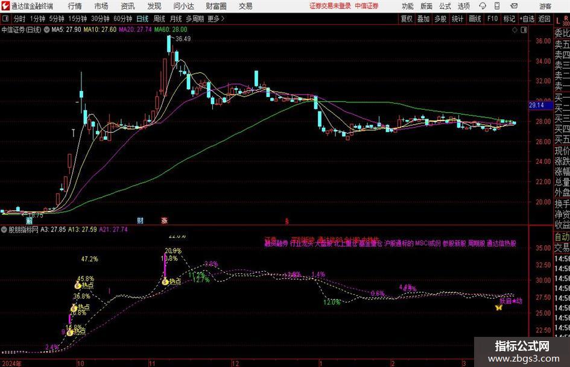
Task: Open the 功能 menu
Action: tap(408, 6)
